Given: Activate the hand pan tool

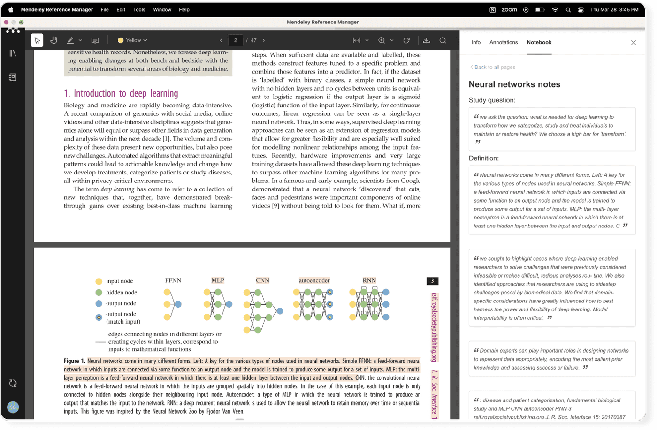Looking at the screenshot, I should pyautogui.click(x=54, y=40).
